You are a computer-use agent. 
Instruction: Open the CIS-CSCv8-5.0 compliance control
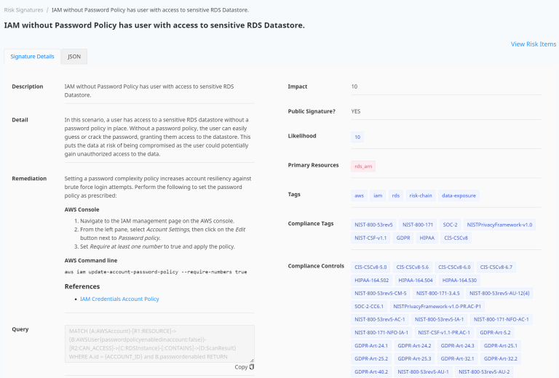pos(371,267)
